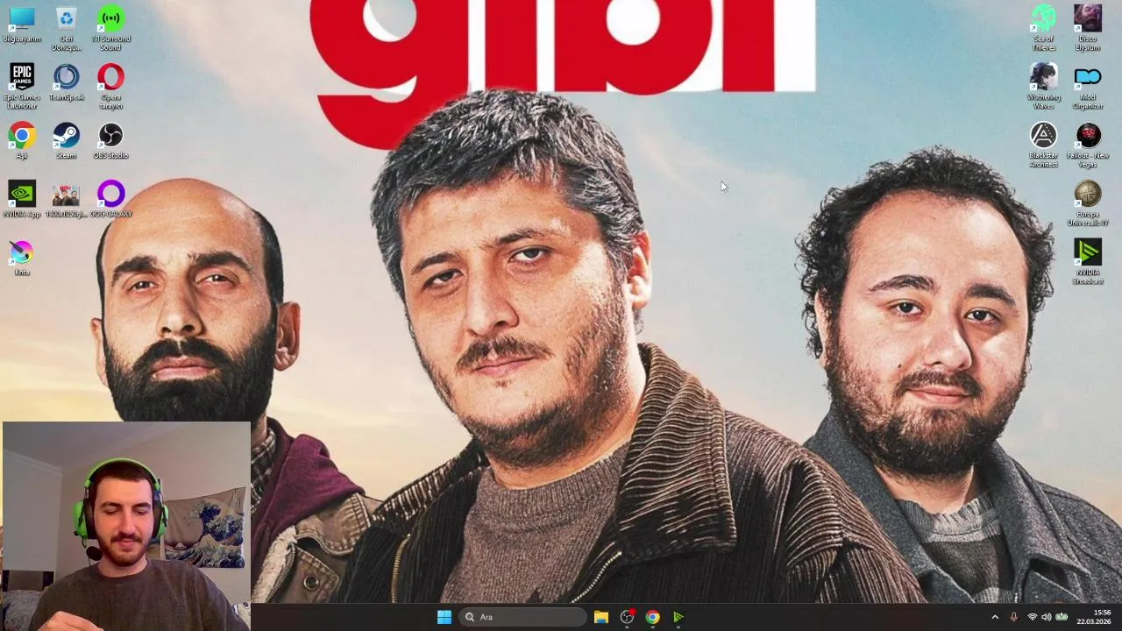1122x631 pixels.
Task: Select the Krita desktop icon
Action: 22,258
